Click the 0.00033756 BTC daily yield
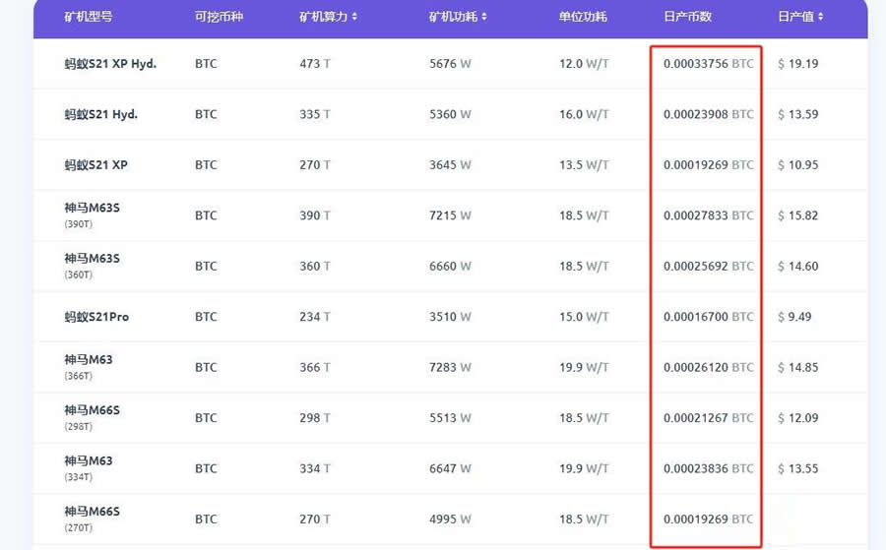The image size is (886, 550). pos(709,64)
